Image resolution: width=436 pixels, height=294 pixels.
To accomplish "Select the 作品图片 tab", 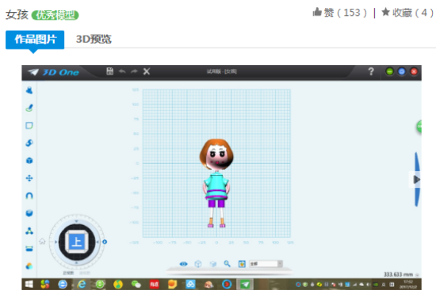I will (35, 40).
